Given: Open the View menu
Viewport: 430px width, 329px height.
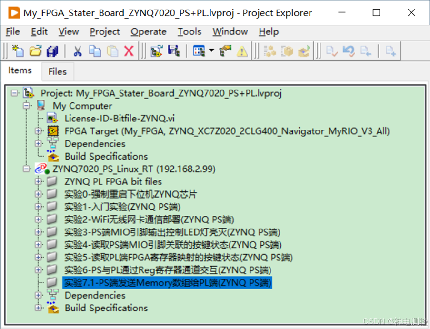Looking at the screenshot, I should [x=69, y=32].
